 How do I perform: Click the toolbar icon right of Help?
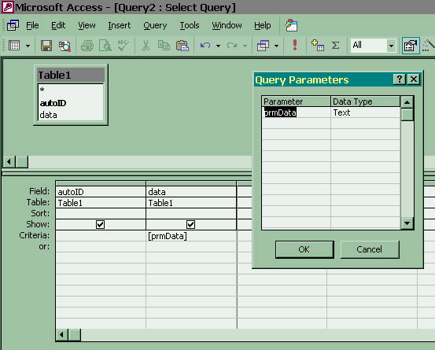point(291,25)
